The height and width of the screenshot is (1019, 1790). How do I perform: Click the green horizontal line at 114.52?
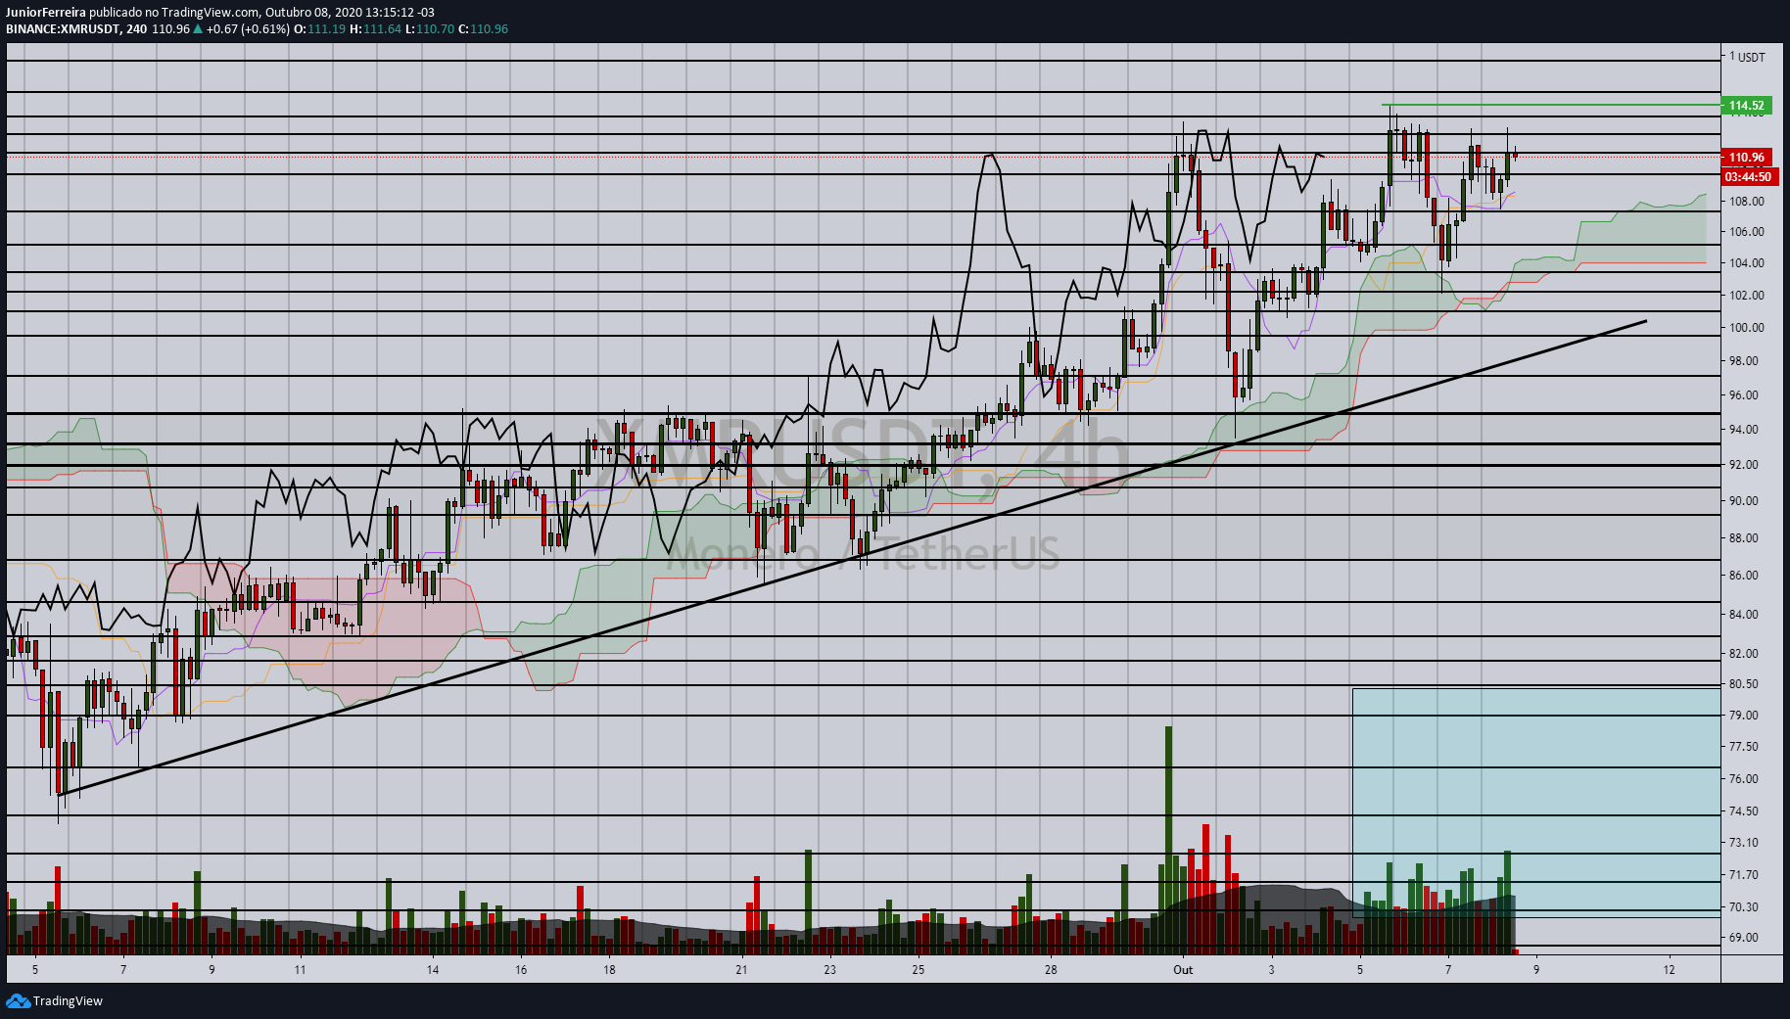(x=1551, y=105)
